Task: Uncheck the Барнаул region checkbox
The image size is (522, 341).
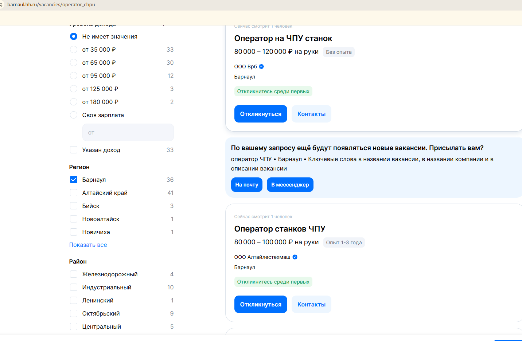Action: pos(74,180)
